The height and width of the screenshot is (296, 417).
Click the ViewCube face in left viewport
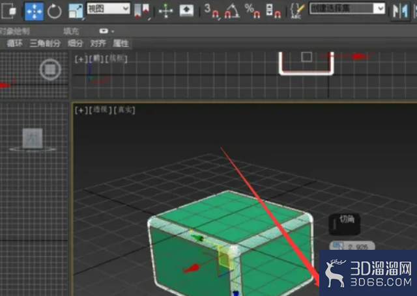(x=33, y=138)
